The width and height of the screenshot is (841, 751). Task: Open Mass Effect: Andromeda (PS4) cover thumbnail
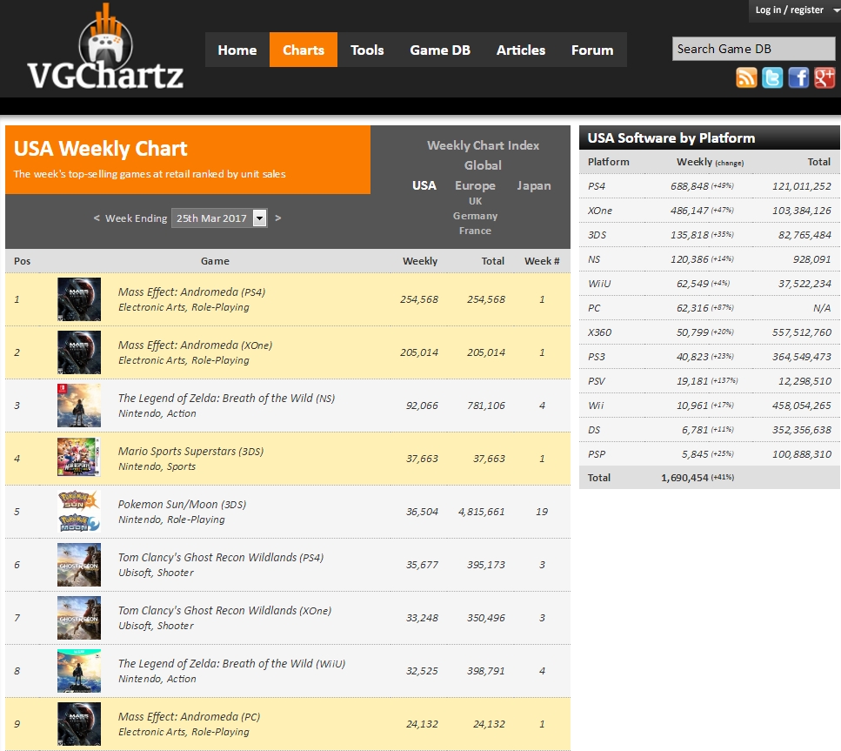pyautogui.click(x=79, y=299)
